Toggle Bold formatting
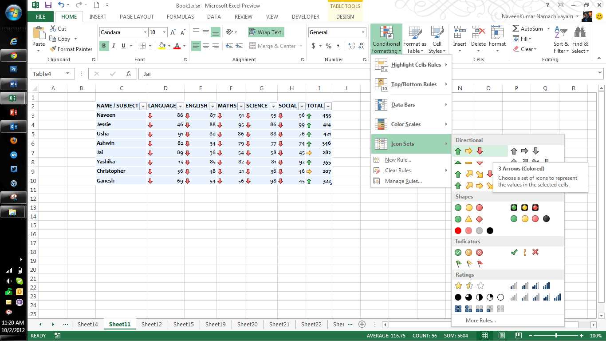 tap(104, 46)
